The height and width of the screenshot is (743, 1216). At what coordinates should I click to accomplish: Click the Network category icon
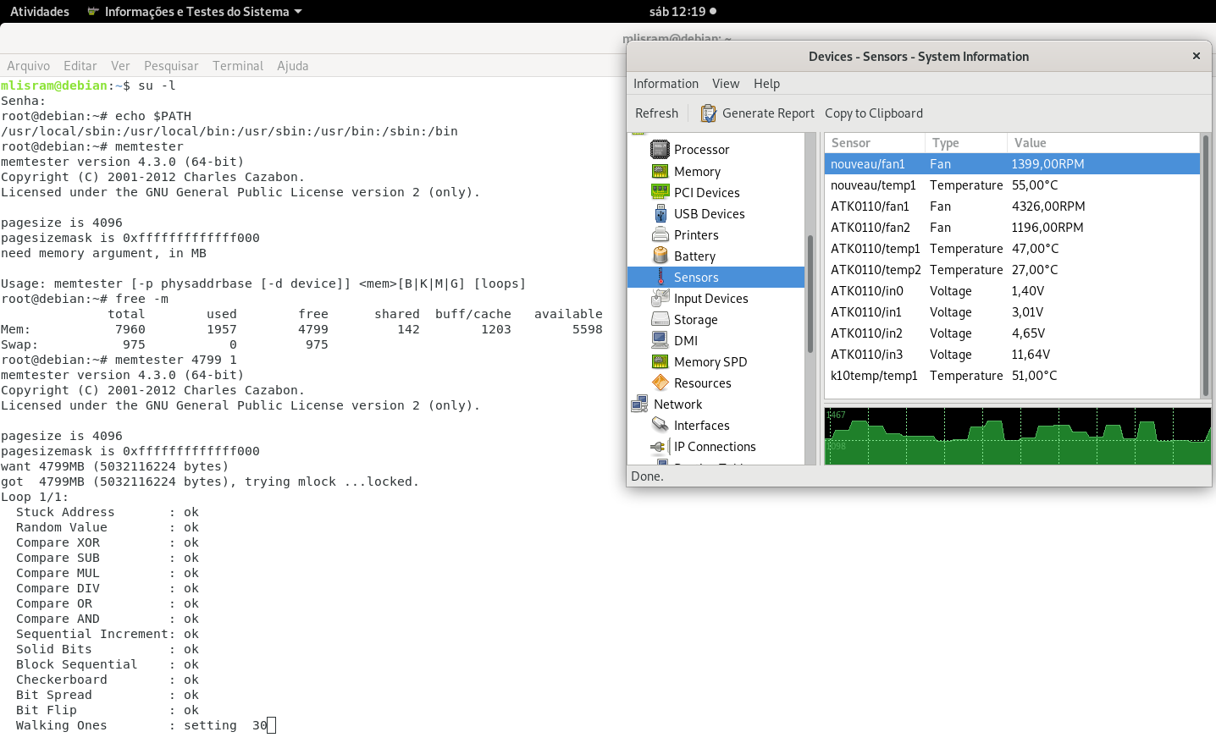coord(639,404)
